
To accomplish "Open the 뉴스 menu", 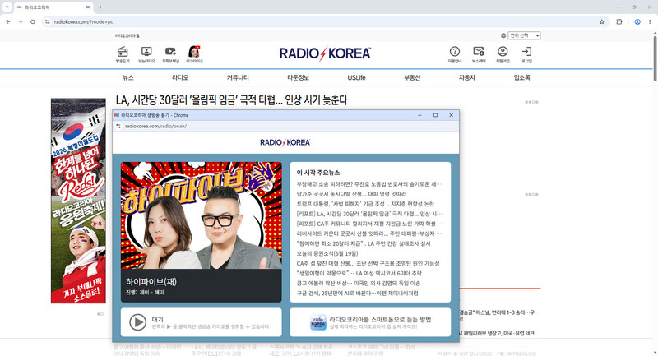I will [128, 77].
